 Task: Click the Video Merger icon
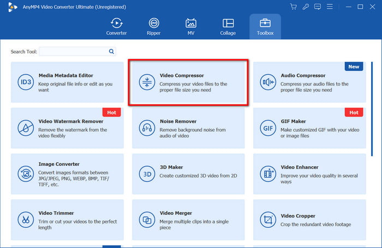point(147,220)
